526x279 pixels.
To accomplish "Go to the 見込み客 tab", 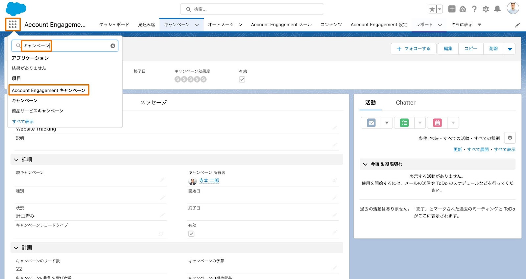I will (x=147, y=25).
